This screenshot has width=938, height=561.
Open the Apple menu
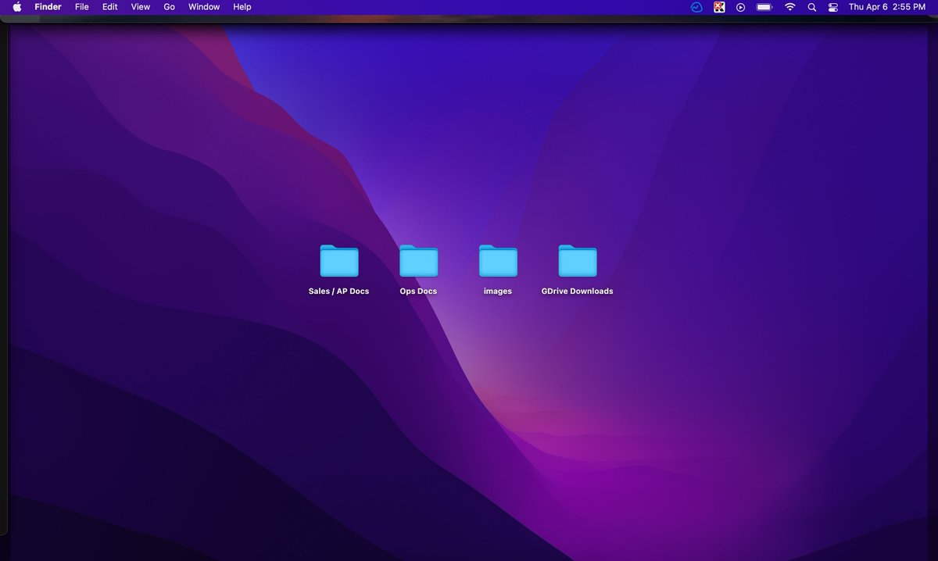(x=17, y=7)
